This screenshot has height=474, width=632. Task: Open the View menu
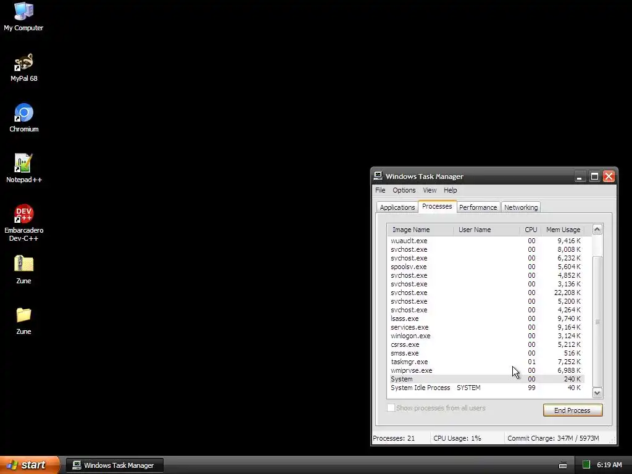(x=430, y=190)
